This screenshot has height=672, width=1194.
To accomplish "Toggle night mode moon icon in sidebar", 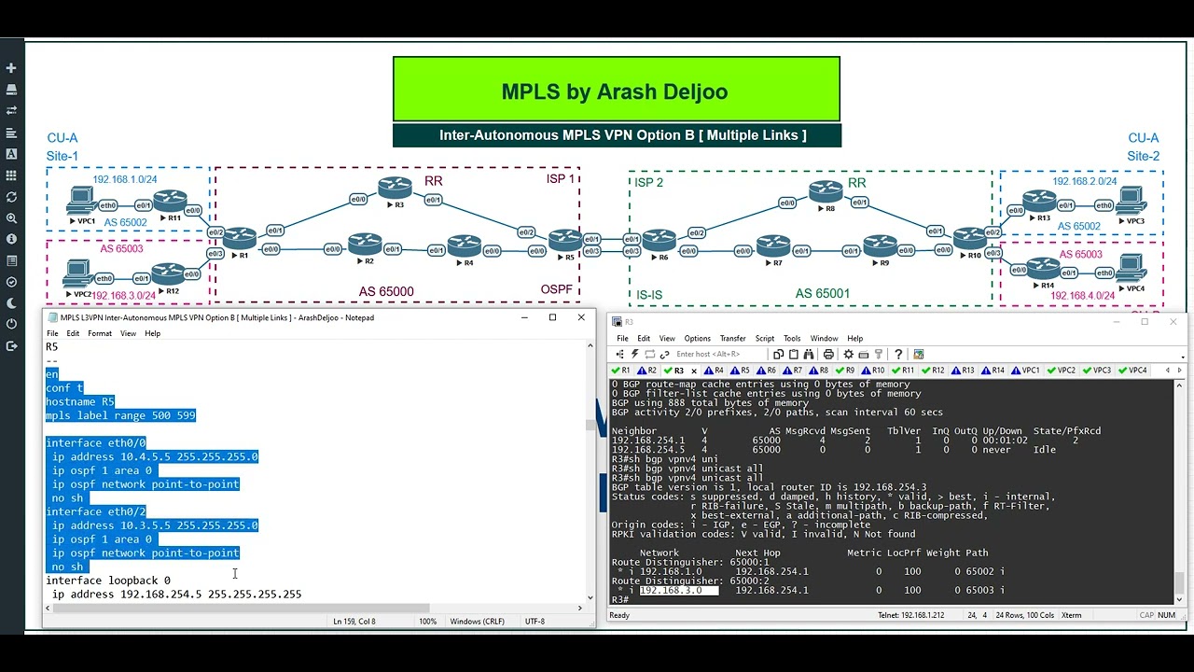I will point(11,303).
